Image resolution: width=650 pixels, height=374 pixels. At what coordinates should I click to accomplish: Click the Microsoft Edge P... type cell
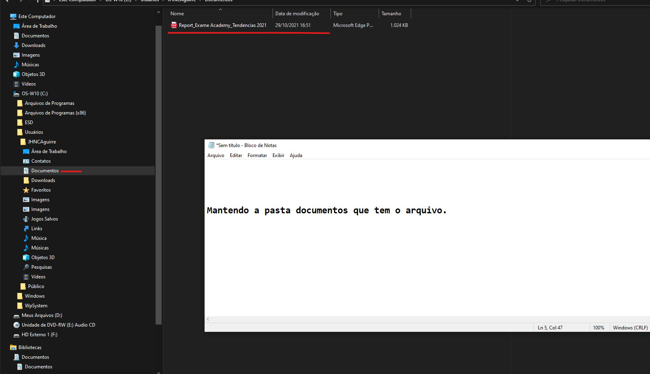(353, 25)
